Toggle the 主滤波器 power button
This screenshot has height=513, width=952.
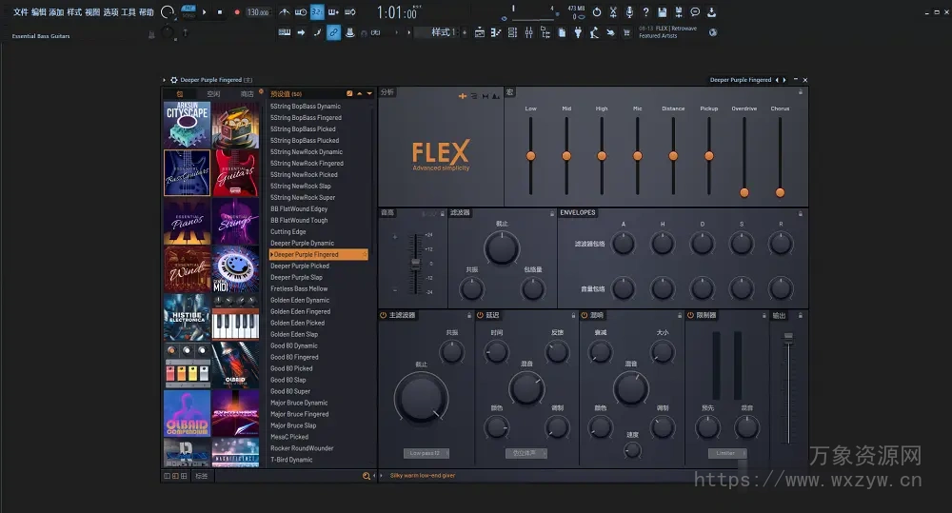coord(383,315)
